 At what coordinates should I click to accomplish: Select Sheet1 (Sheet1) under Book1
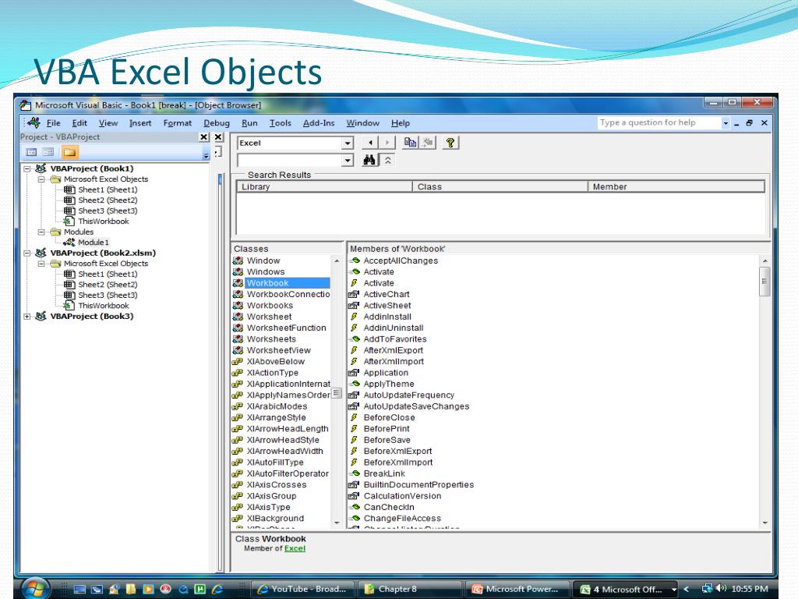click(108, 190)
